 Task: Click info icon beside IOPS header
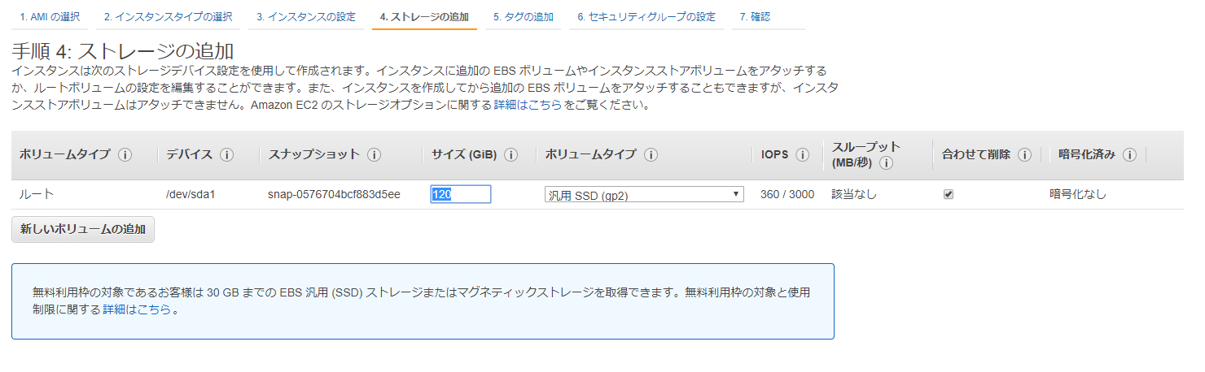point(802,155)
